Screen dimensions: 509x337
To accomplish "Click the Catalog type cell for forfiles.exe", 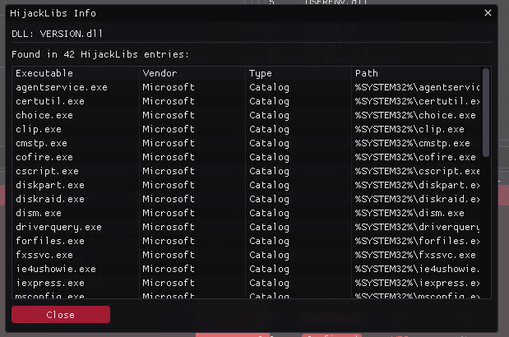I will click(269, 241).
